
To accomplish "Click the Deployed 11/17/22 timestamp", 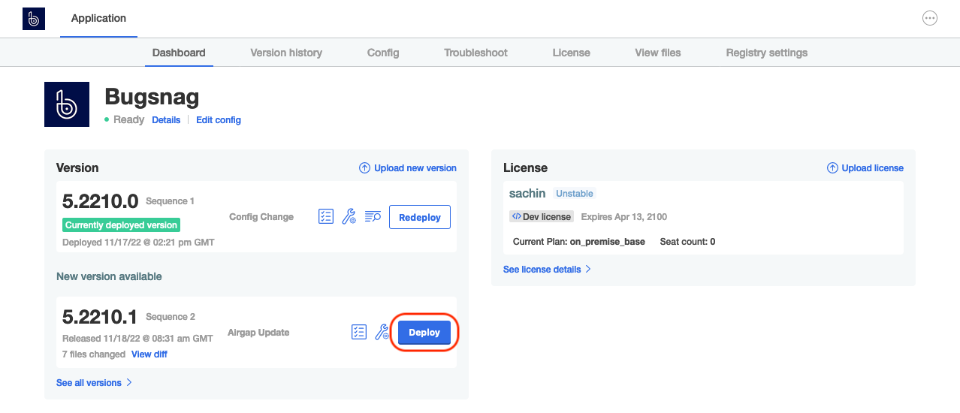I will [x=139, y=243].
